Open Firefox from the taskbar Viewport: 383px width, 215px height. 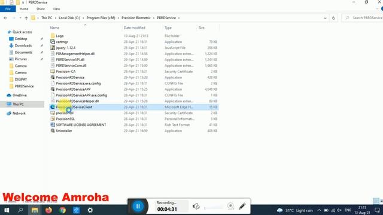[x=48, y=210]
